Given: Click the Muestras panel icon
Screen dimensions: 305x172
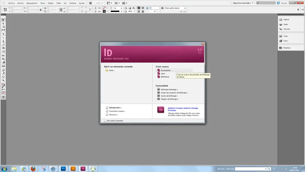Looking at the screenshot, I should pos(281,48).
